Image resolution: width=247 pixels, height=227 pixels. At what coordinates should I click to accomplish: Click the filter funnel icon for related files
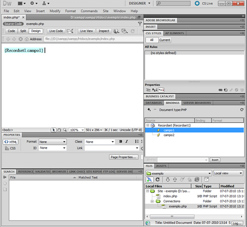pyautogui.click(x=140, y=24)
